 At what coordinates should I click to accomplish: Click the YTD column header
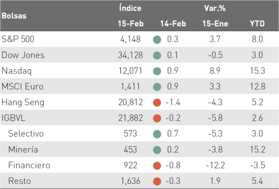257,24
